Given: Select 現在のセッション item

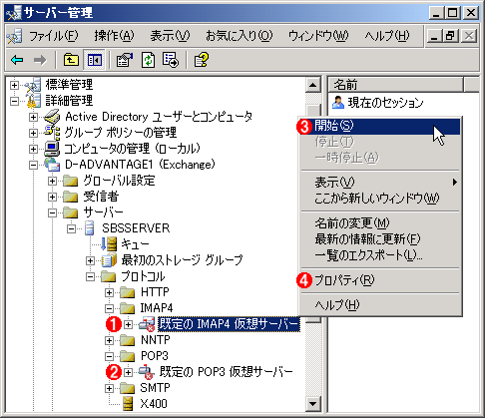Looking at the screenshot, I should point(377,103).
